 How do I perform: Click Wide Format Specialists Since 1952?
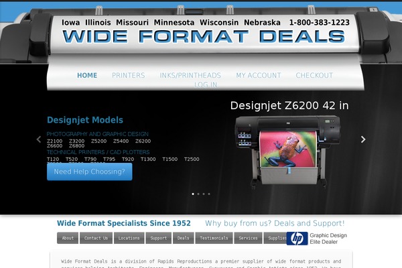pyautogui.click(x=123, y=223)
